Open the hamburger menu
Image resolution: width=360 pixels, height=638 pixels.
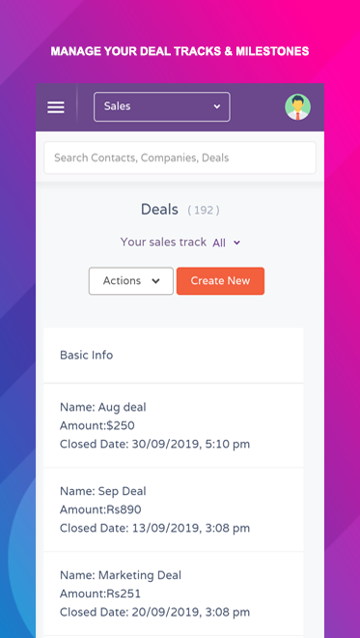tap(56, 107)
